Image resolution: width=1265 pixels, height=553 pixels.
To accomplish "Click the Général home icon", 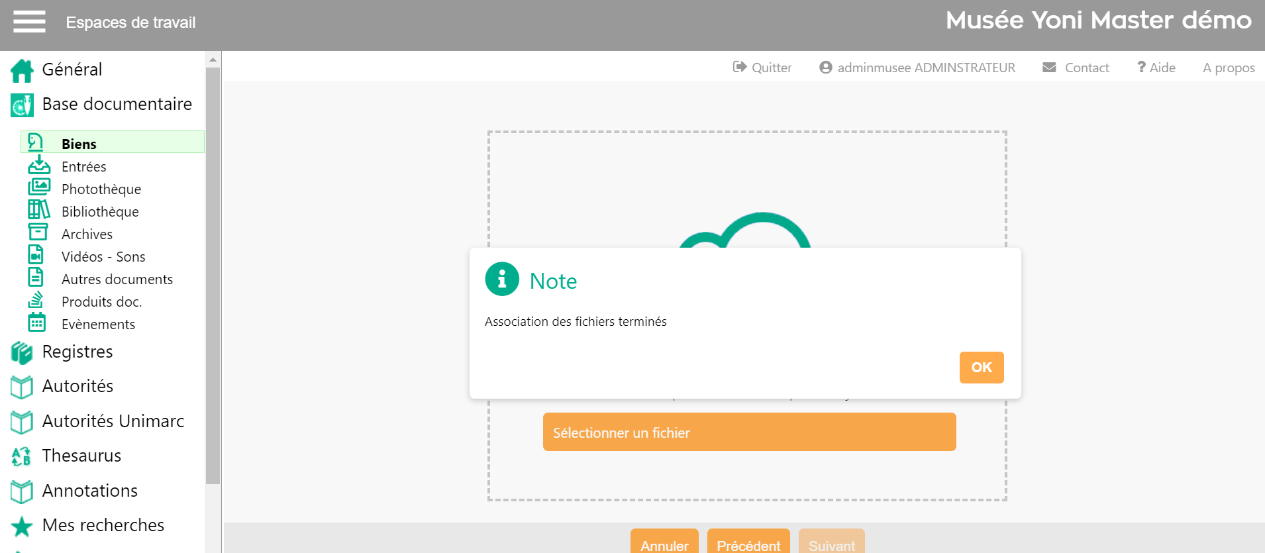I will click(x=22, y=70).
